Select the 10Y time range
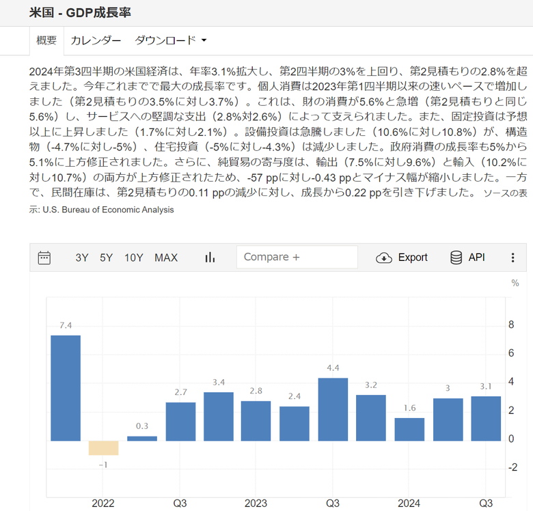 [133, 258]
